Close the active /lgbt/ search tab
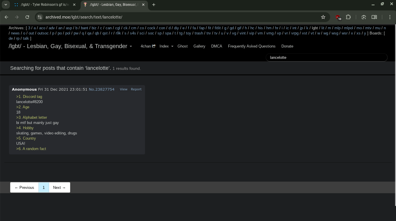 pos(143,5)
